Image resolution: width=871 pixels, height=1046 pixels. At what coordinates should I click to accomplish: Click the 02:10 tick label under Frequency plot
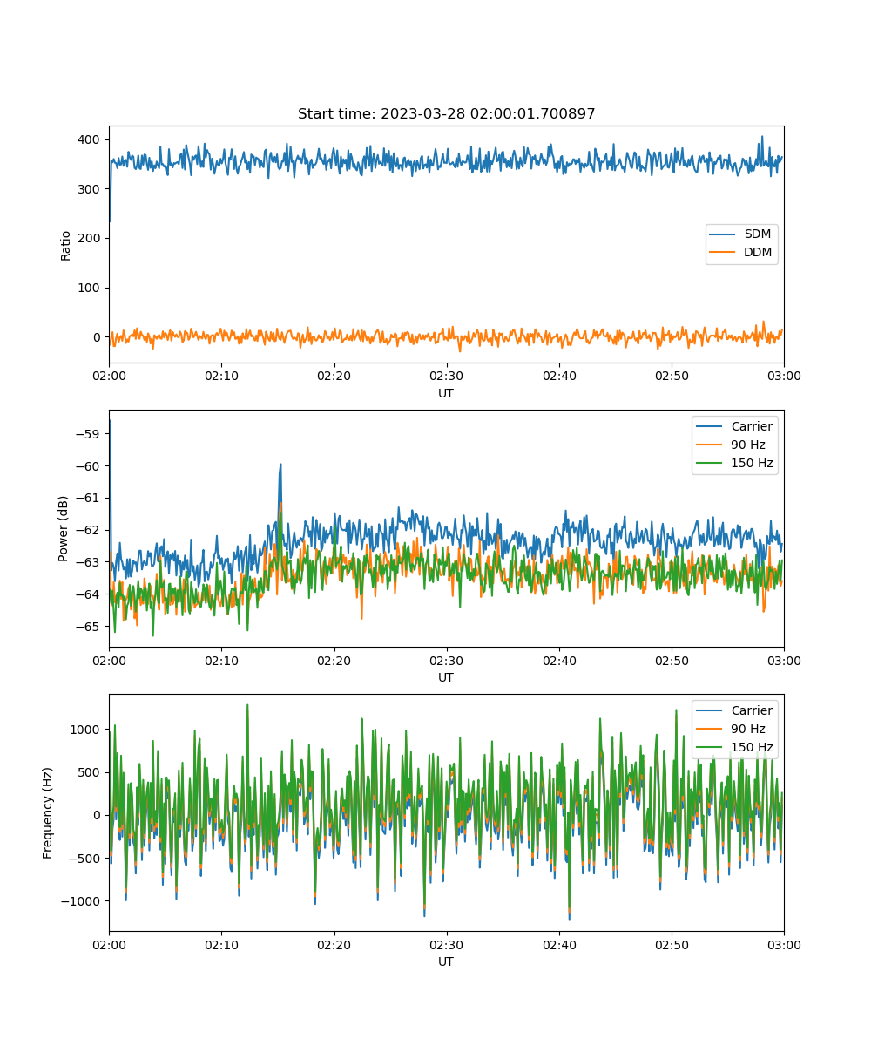click(221, 944)
